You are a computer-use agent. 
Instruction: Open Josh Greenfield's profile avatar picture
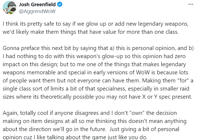[x=9, y=8]
